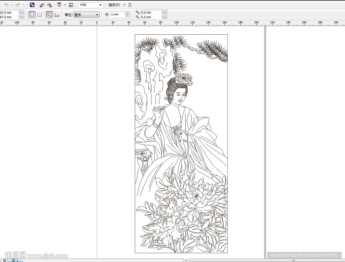The width and height of the screenshot is (345, 262).
Task: Click the application launcher icon
Action: [x=59, y=5]
